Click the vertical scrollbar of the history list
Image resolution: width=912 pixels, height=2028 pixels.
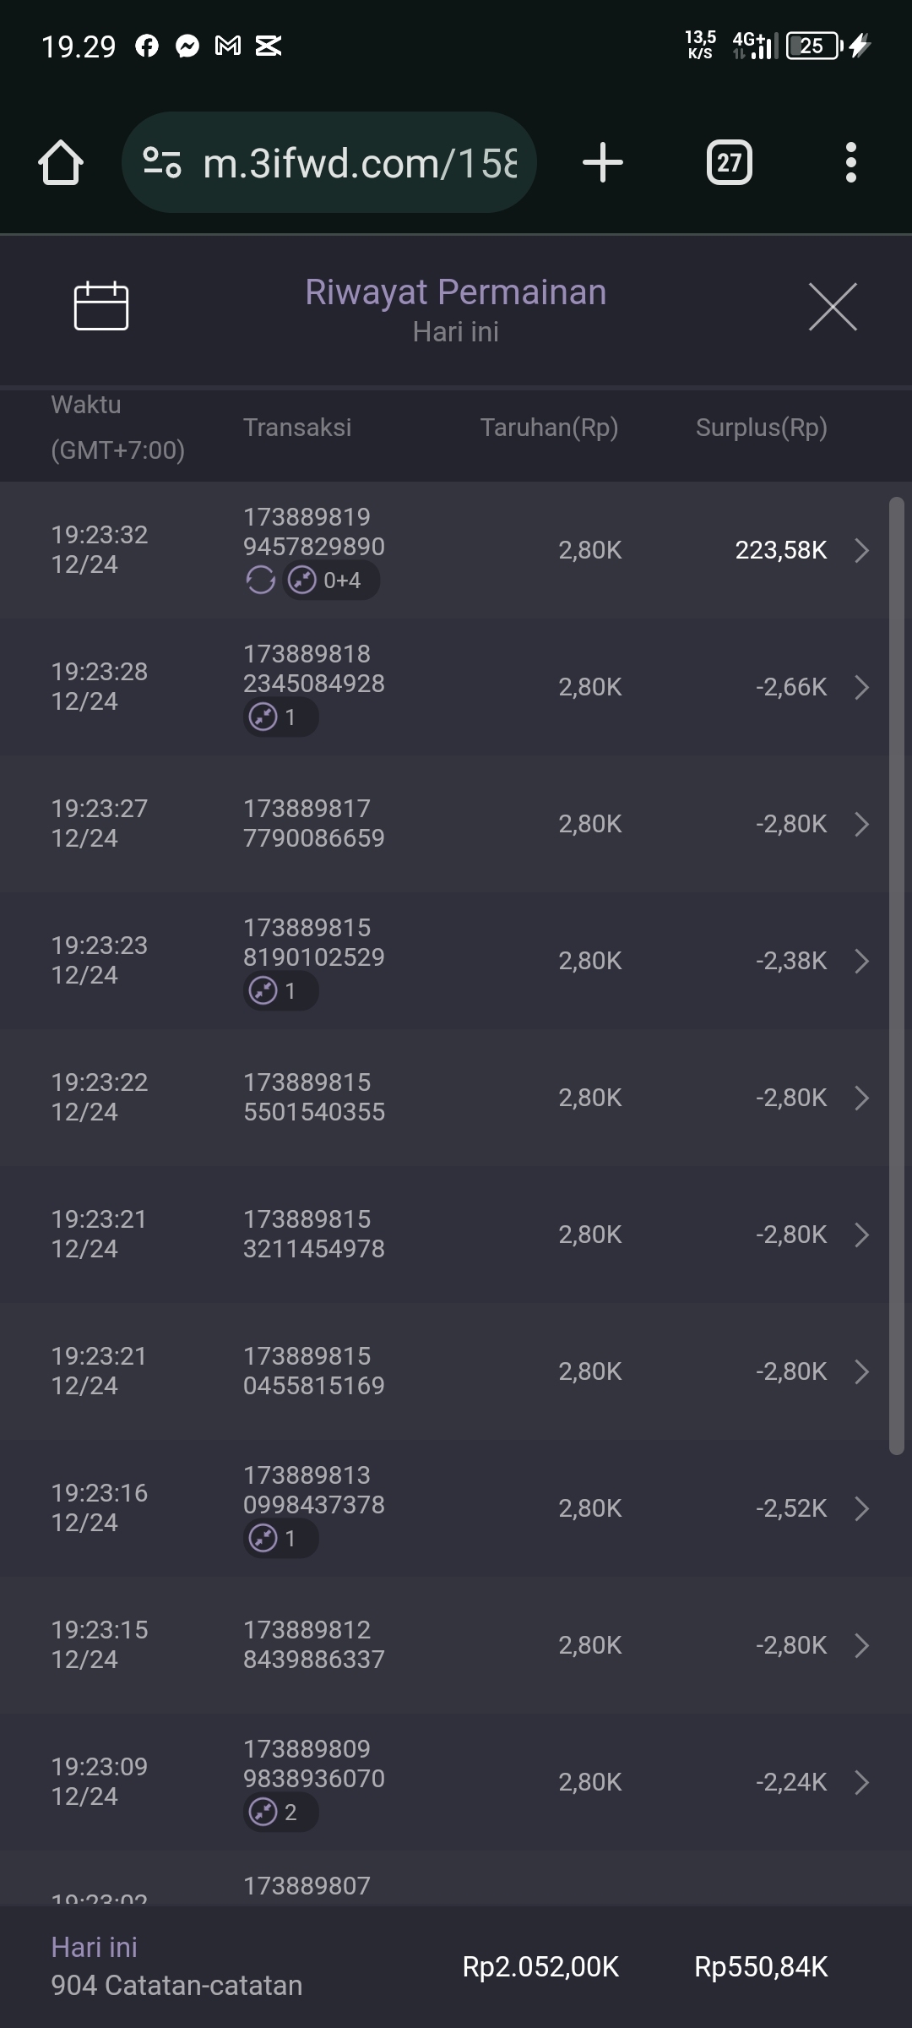[x=896, y=972]
